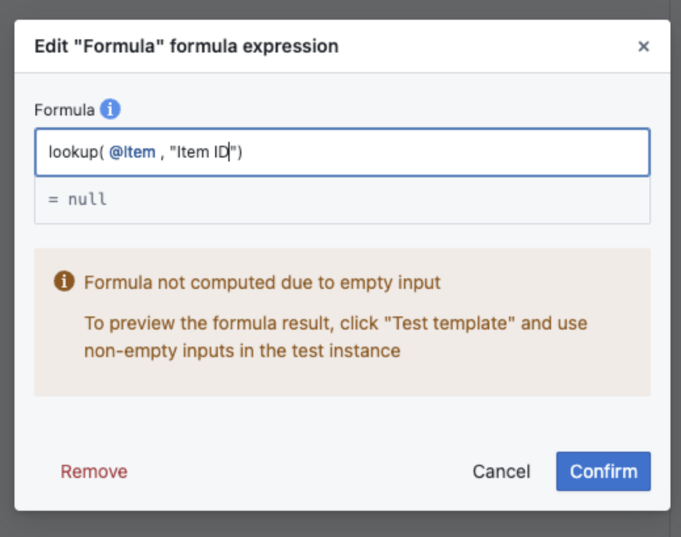Click the blank area inside formula field
The image size is (681, 537).
[443, 152]
